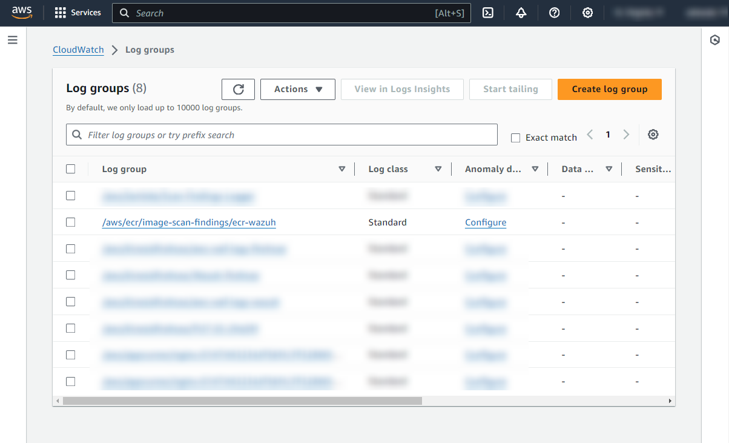Viewport: 729px width, 443px height.
Task: Tick the select-all checkbox in table header
Action: click(71, 169)
